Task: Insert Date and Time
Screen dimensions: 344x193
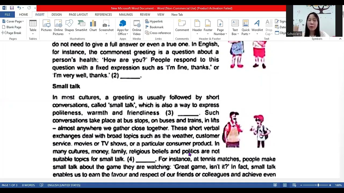Action: point(280,27)
